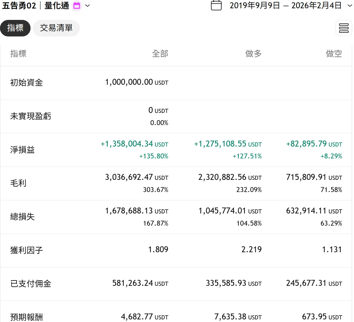
Task: Open the calendar icon before the date range
Action: pos(216,5)
